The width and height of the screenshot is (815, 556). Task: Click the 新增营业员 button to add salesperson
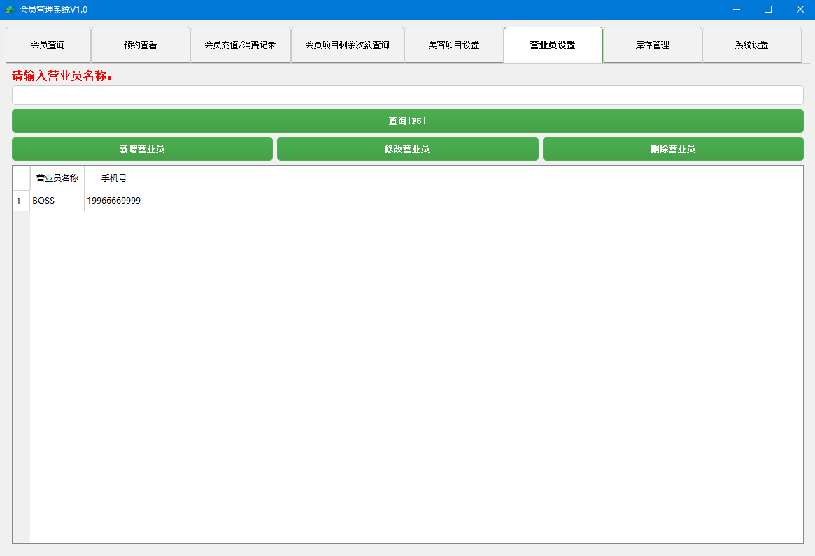[x=142, y=148]
